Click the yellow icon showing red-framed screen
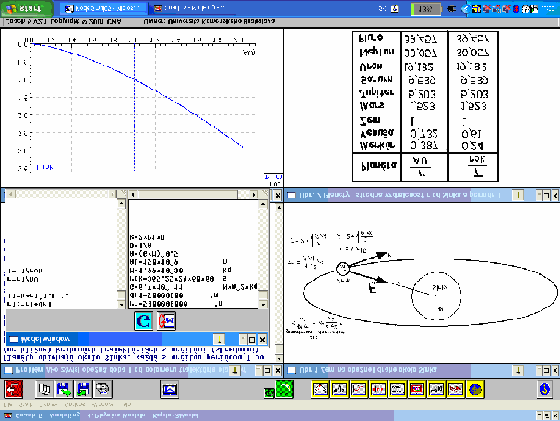 tap(416, 390)
